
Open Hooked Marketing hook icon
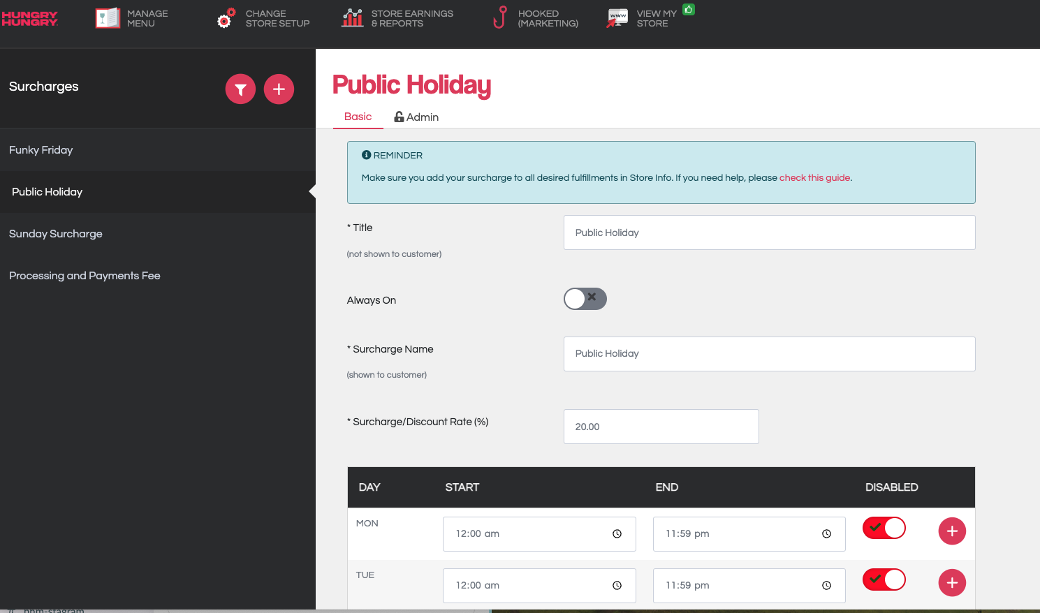tap(499, 18)
